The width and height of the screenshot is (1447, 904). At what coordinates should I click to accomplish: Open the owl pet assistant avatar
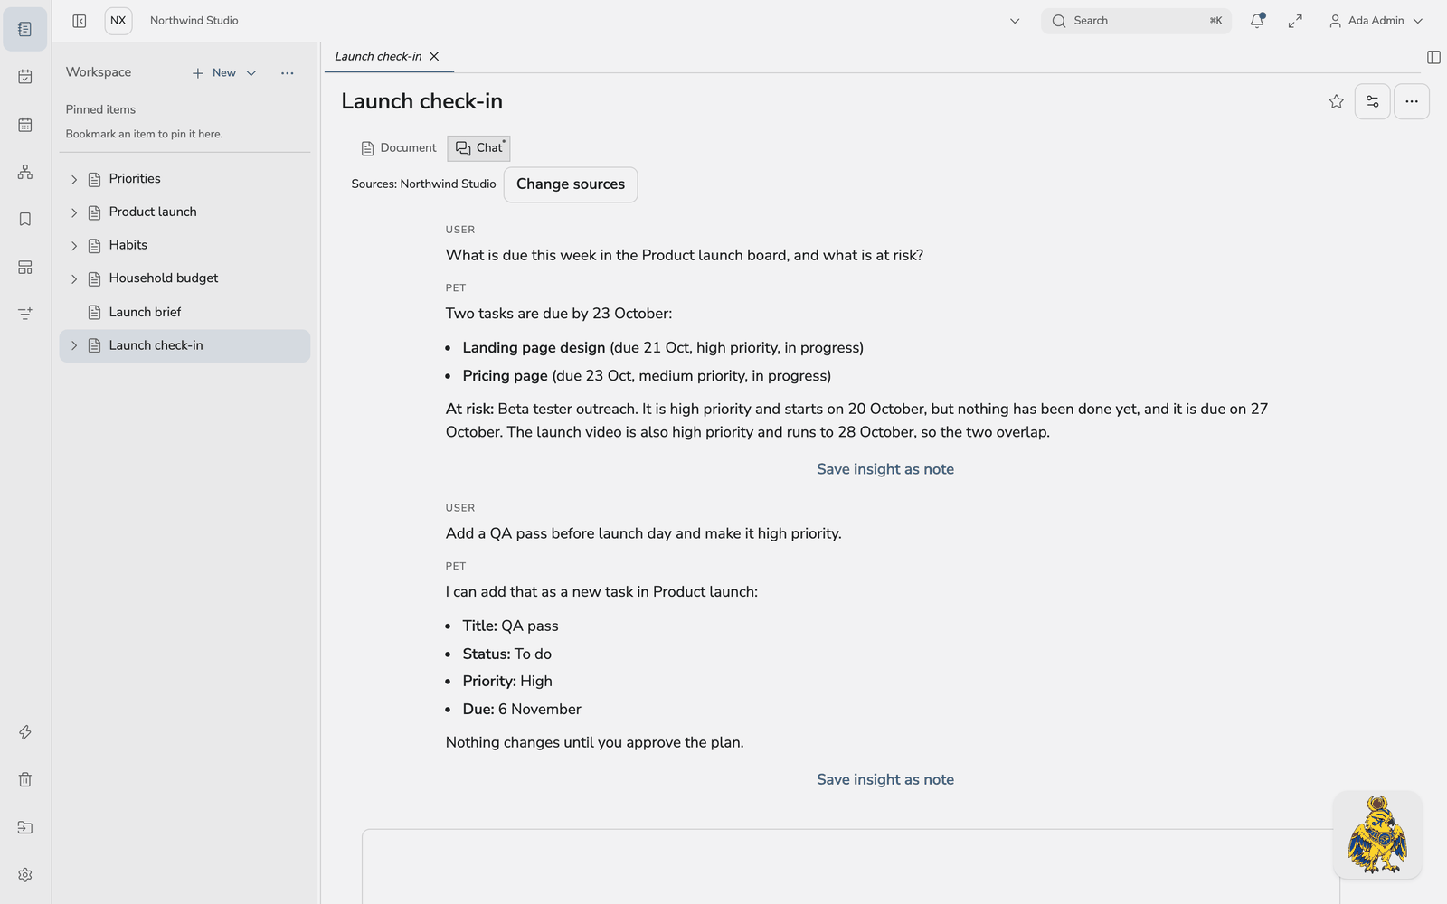click(x=1377, y=834)
